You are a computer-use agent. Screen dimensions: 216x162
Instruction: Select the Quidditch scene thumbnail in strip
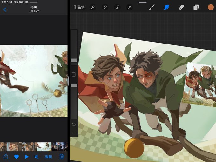point(43,147)
